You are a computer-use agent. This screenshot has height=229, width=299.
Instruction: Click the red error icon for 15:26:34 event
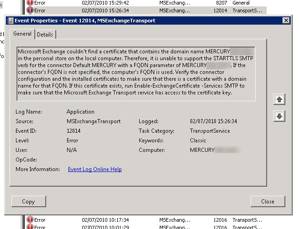point(30,10)
